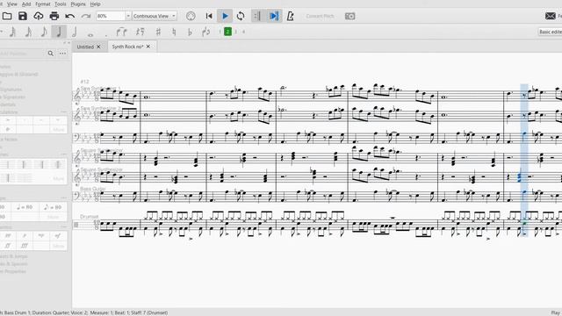Select the mp dynamic in the palette
Image resolution: width=562 pixels, height=316 pixels.
tap(41, 236)
